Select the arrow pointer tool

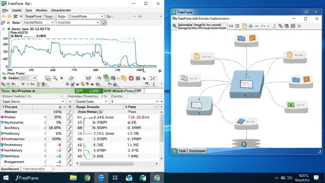(62, 78)
